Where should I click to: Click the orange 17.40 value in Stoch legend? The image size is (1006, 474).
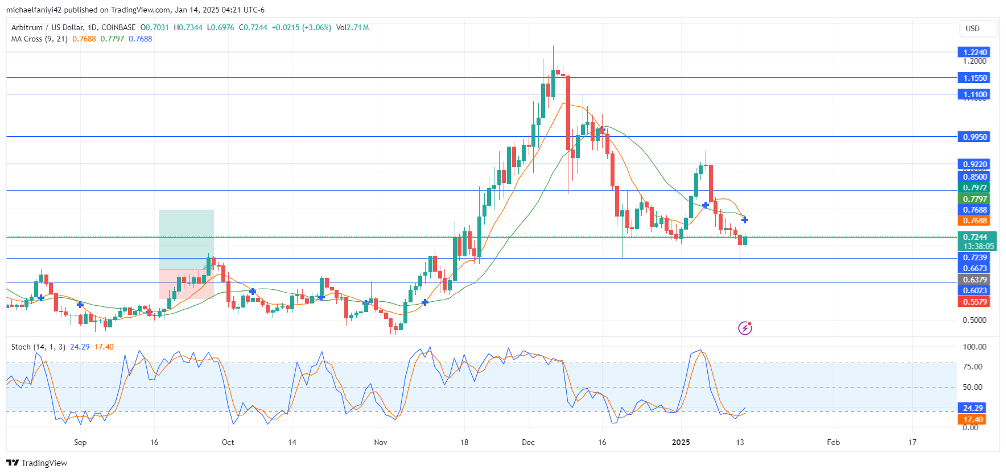(x=104, y=347)
